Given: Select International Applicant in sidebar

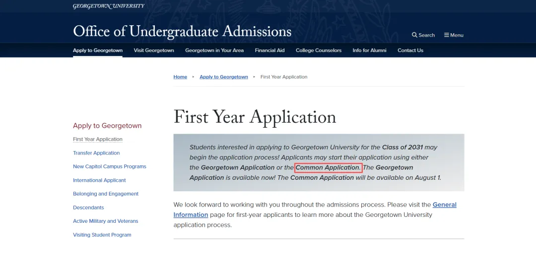Looking at the screenshot, I should pyautogui.click(x=99, y=180).
